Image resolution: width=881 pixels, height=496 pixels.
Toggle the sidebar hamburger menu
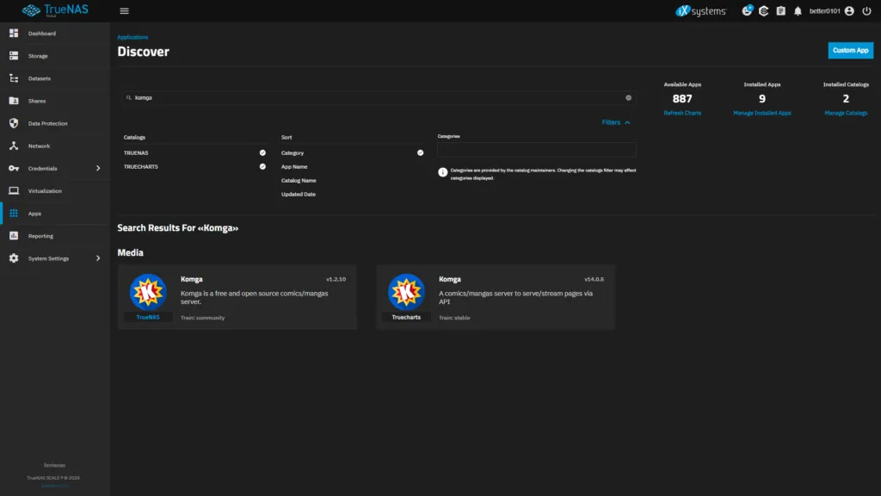click(125, 11)
